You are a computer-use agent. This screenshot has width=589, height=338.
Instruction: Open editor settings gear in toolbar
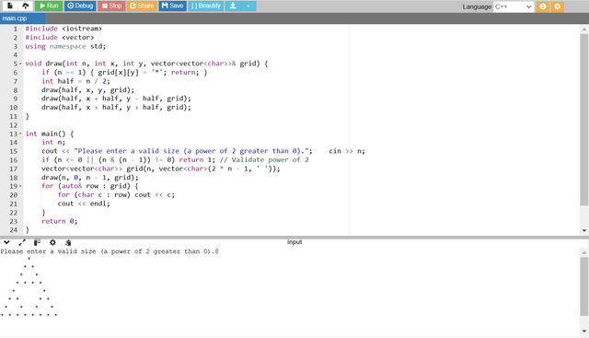click(558, 6)
